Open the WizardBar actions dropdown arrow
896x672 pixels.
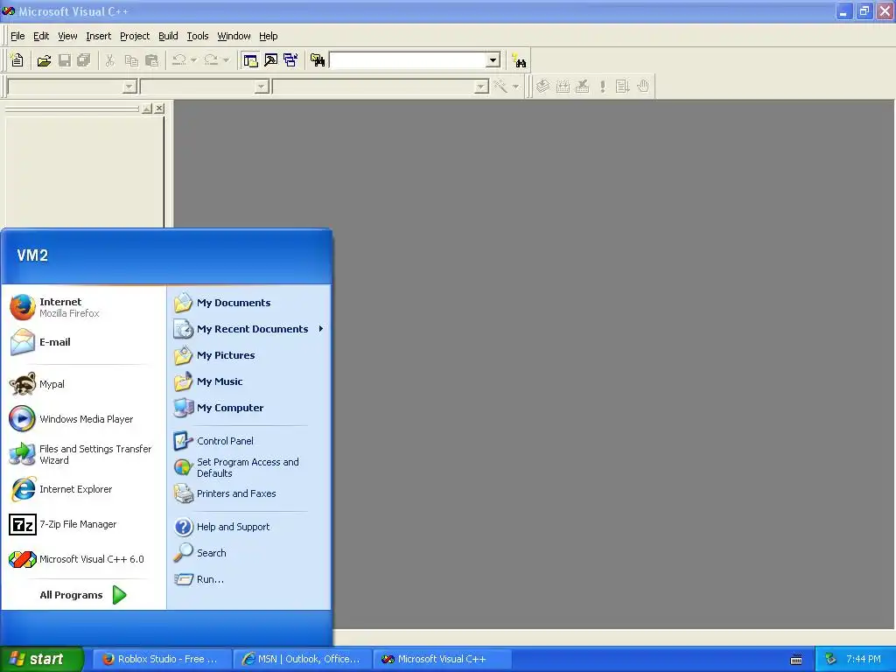click(x=515, y=87)
